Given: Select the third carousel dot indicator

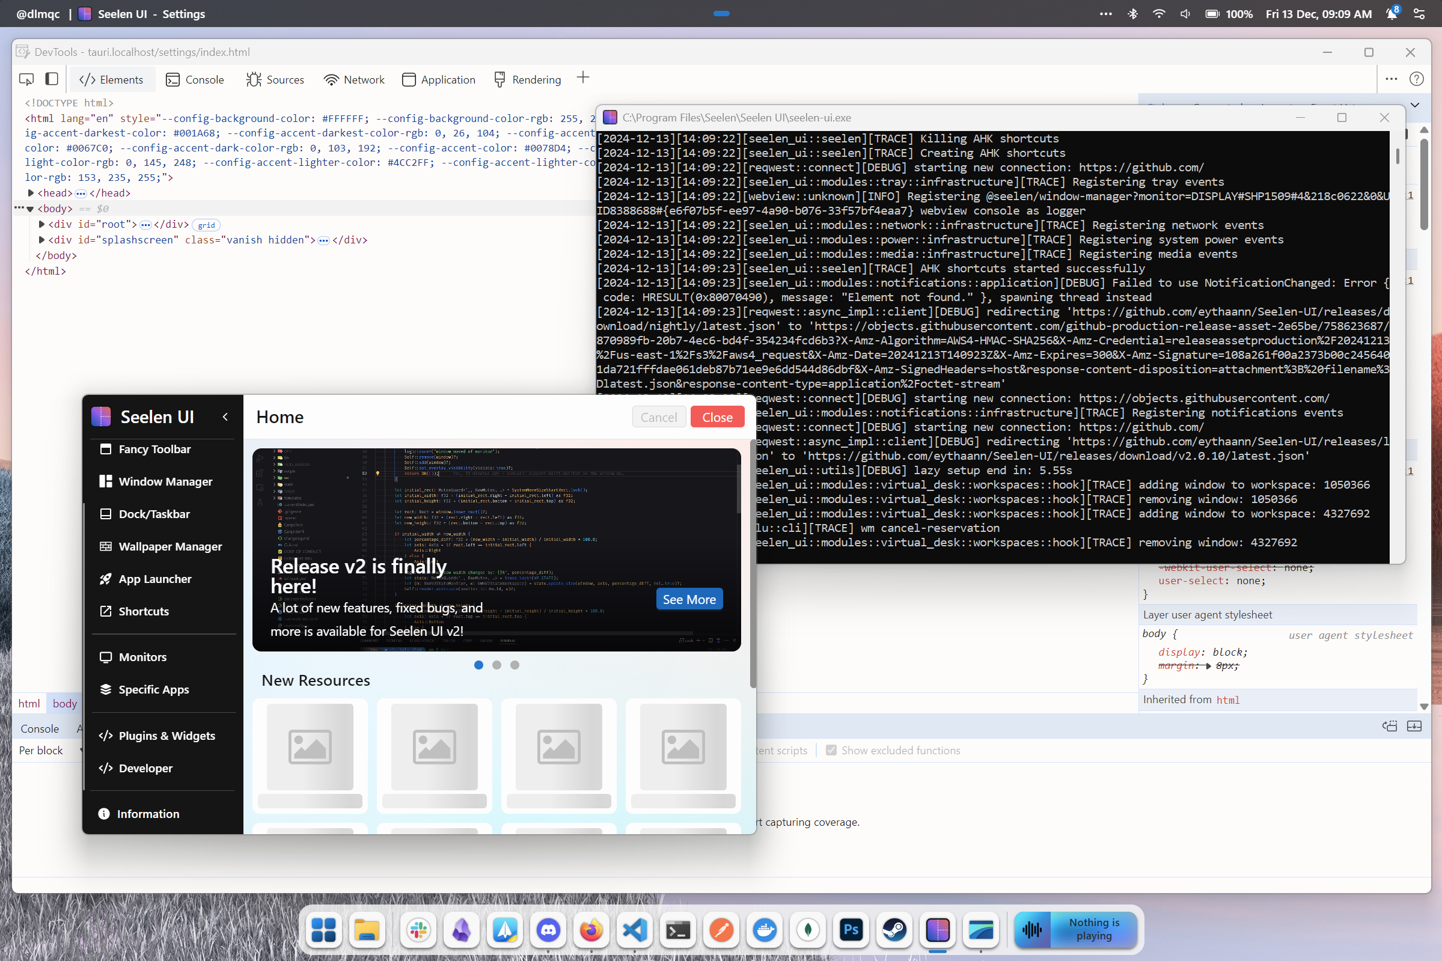Looking at the screenshot, I should click(515, 665).
